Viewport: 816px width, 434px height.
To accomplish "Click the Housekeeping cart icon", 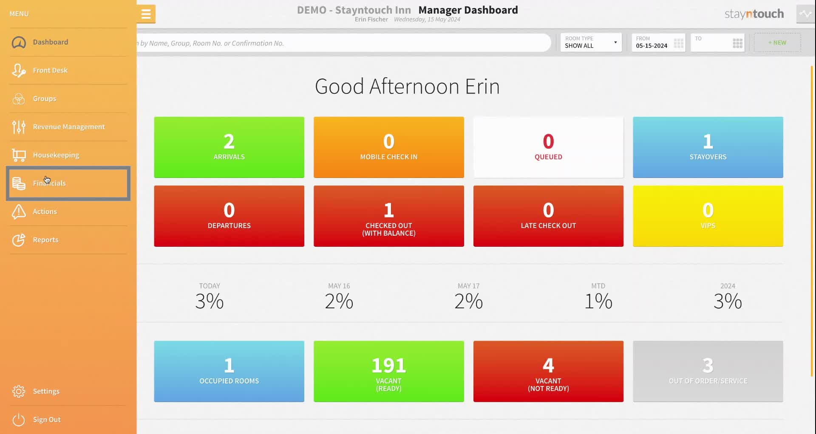I will pyautogui.click(x=19, y=155).
